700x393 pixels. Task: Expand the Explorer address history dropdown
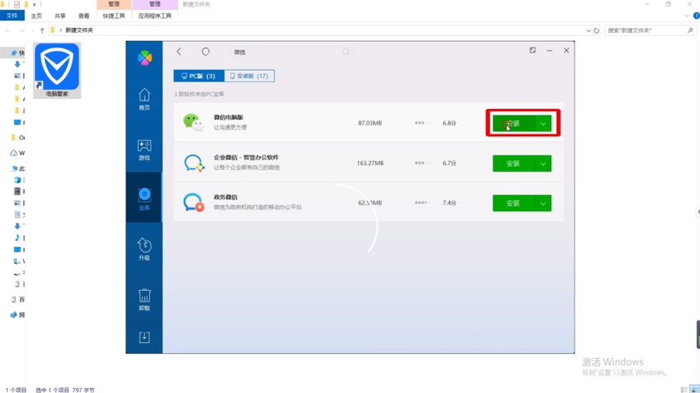[x=589, y=31]
